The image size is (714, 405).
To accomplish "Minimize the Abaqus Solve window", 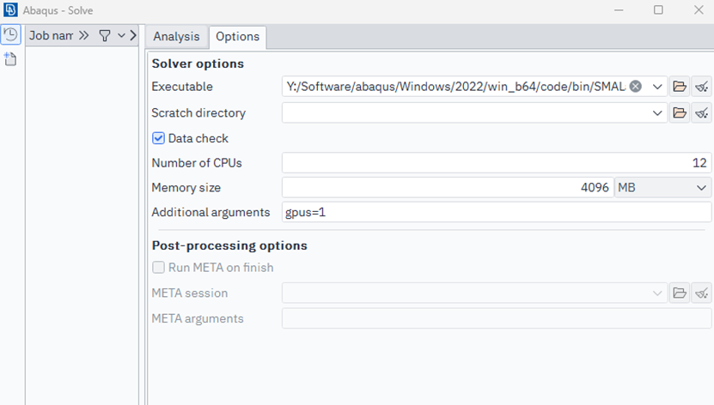I will click(x=619, y=10).
